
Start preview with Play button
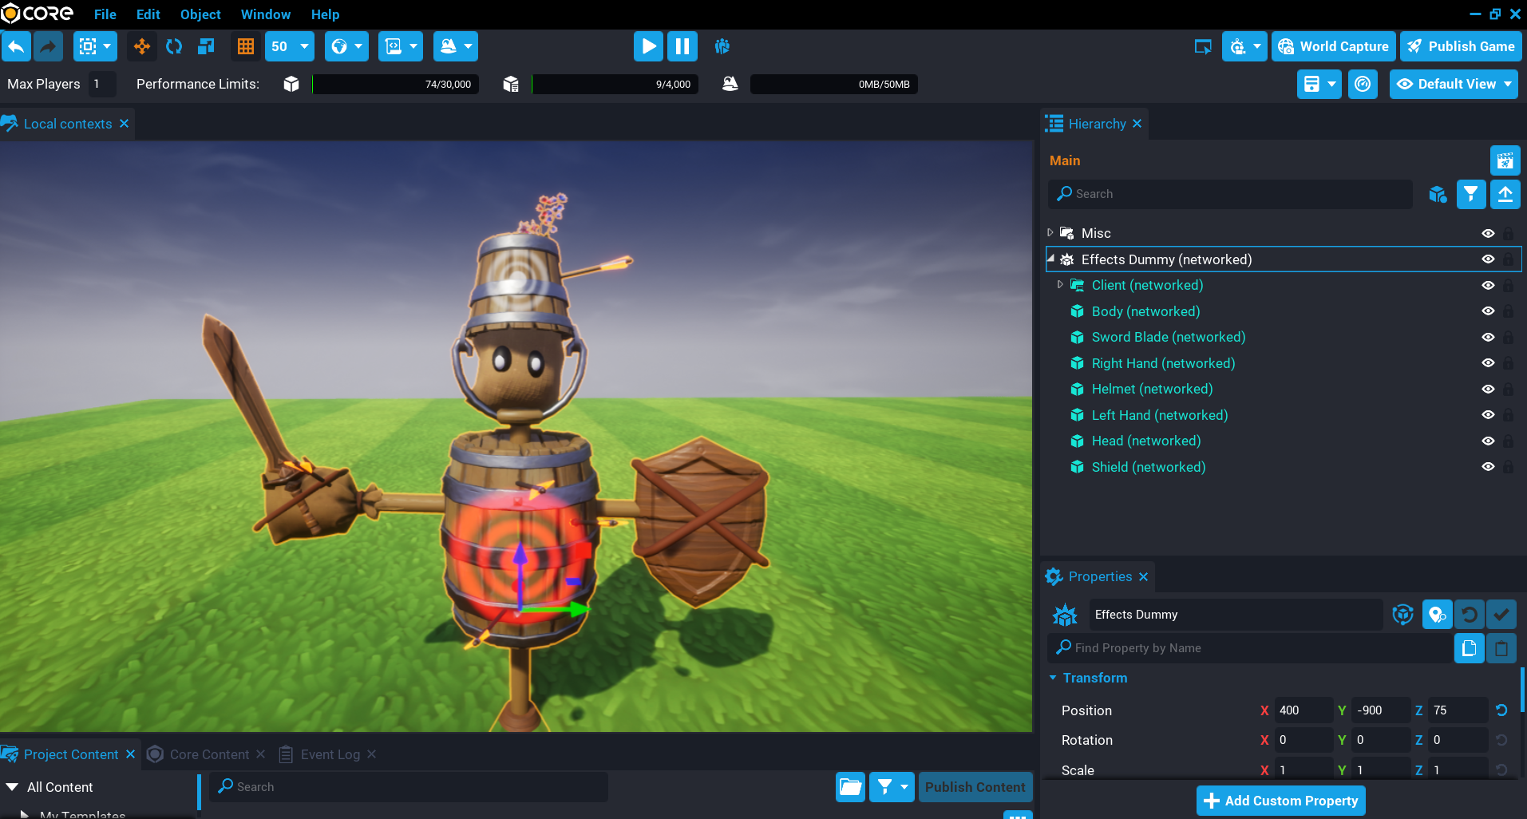(x=648, y=46)
